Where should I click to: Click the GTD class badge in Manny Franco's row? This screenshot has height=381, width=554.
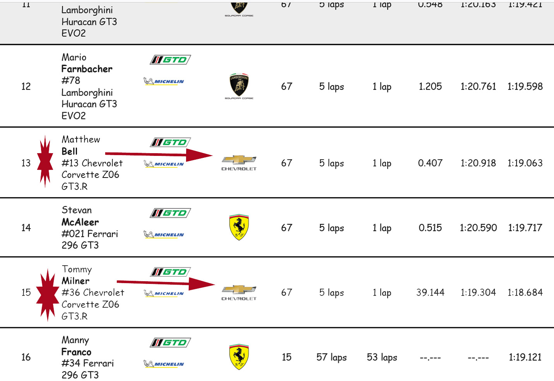pyautogui.click(x=170, y=343)
